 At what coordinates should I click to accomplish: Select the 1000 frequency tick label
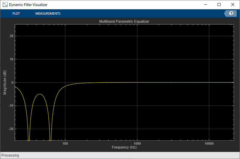(137, 143)
